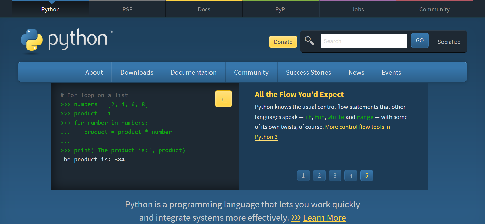Follow the Learn More link
This screenshot has width=485, height=224.
[324, 218]
